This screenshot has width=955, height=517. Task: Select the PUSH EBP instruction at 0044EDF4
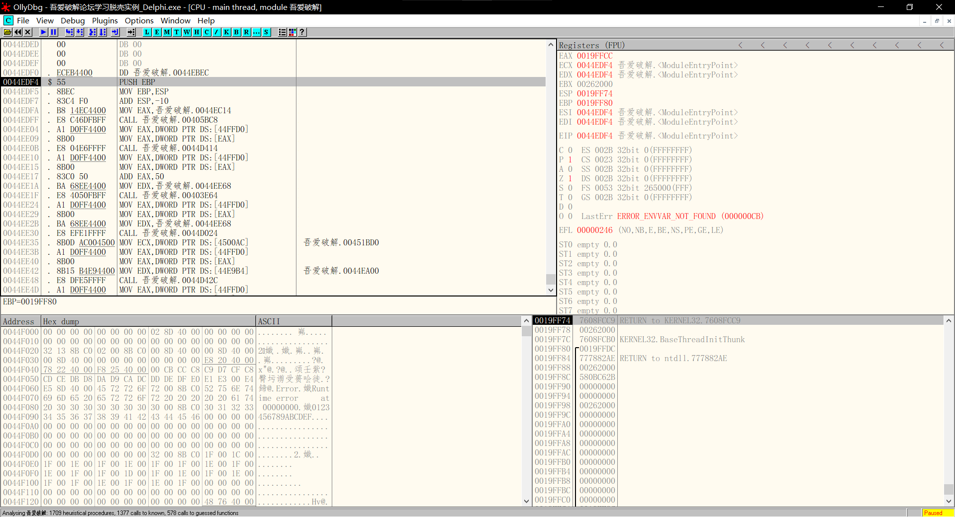click(x=137, y=82)
